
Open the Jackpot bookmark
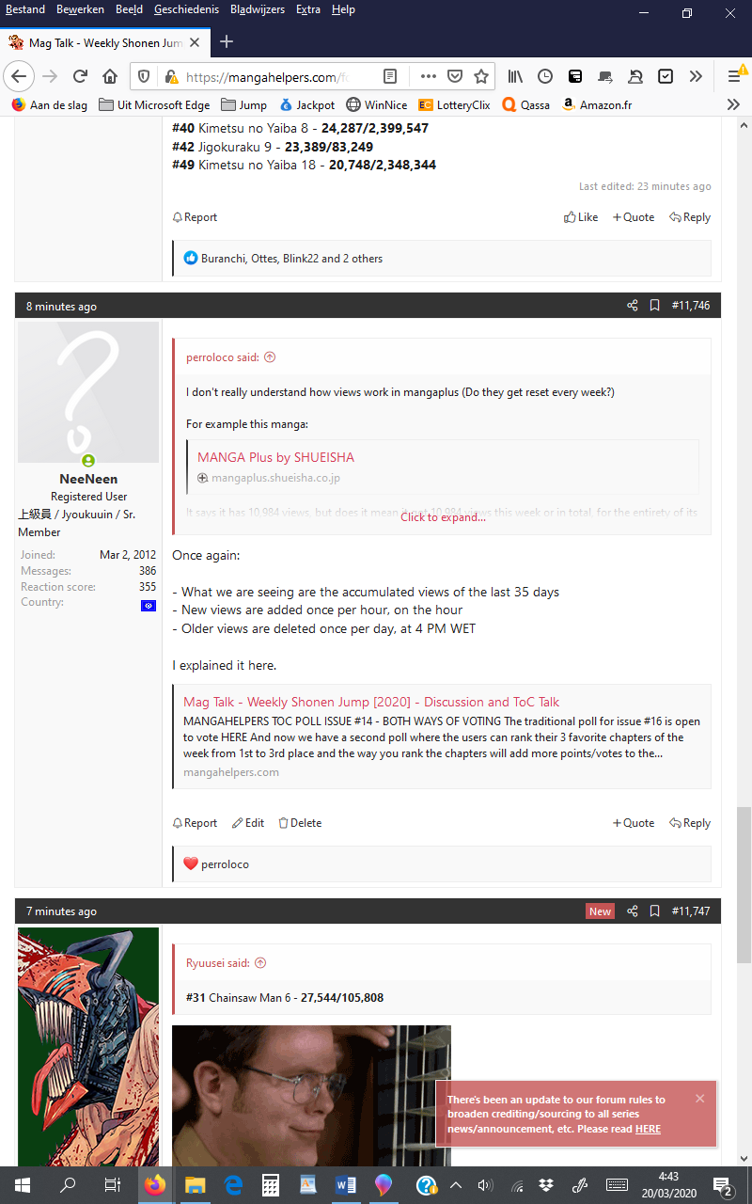point(306,105)
